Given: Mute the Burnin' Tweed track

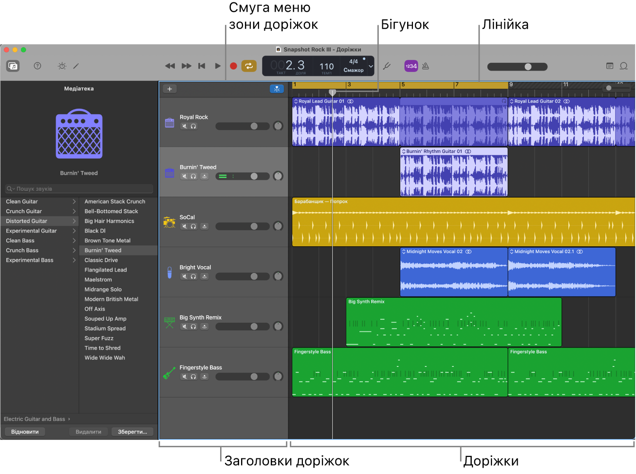Looking at the screenshot, I should coord(185,176).
